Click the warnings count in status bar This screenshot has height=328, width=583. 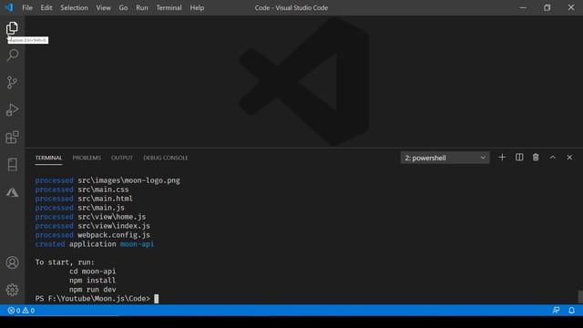[x=28, y=311]
